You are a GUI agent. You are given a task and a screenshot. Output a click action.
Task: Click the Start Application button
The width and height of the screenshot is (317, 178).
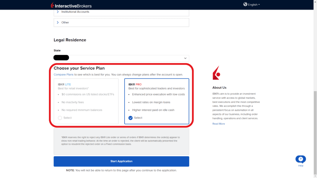tap(121, 161)
